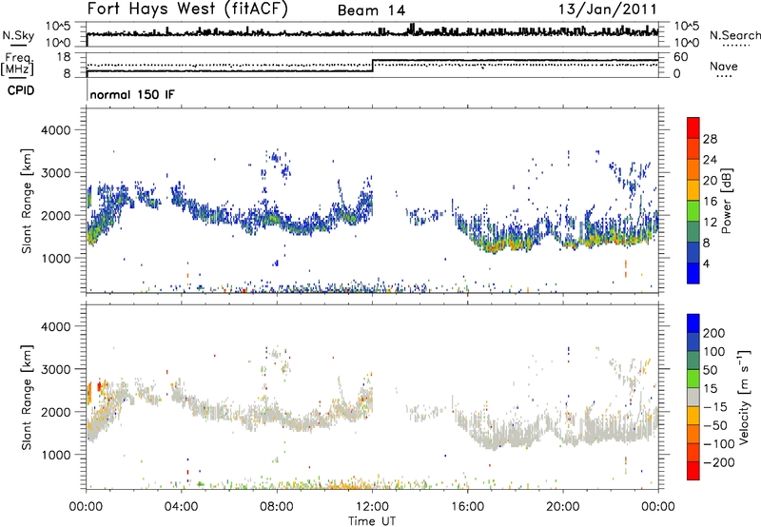Click the "18" frequency axis tick
The image size is (761, 527).
point(63,57)
